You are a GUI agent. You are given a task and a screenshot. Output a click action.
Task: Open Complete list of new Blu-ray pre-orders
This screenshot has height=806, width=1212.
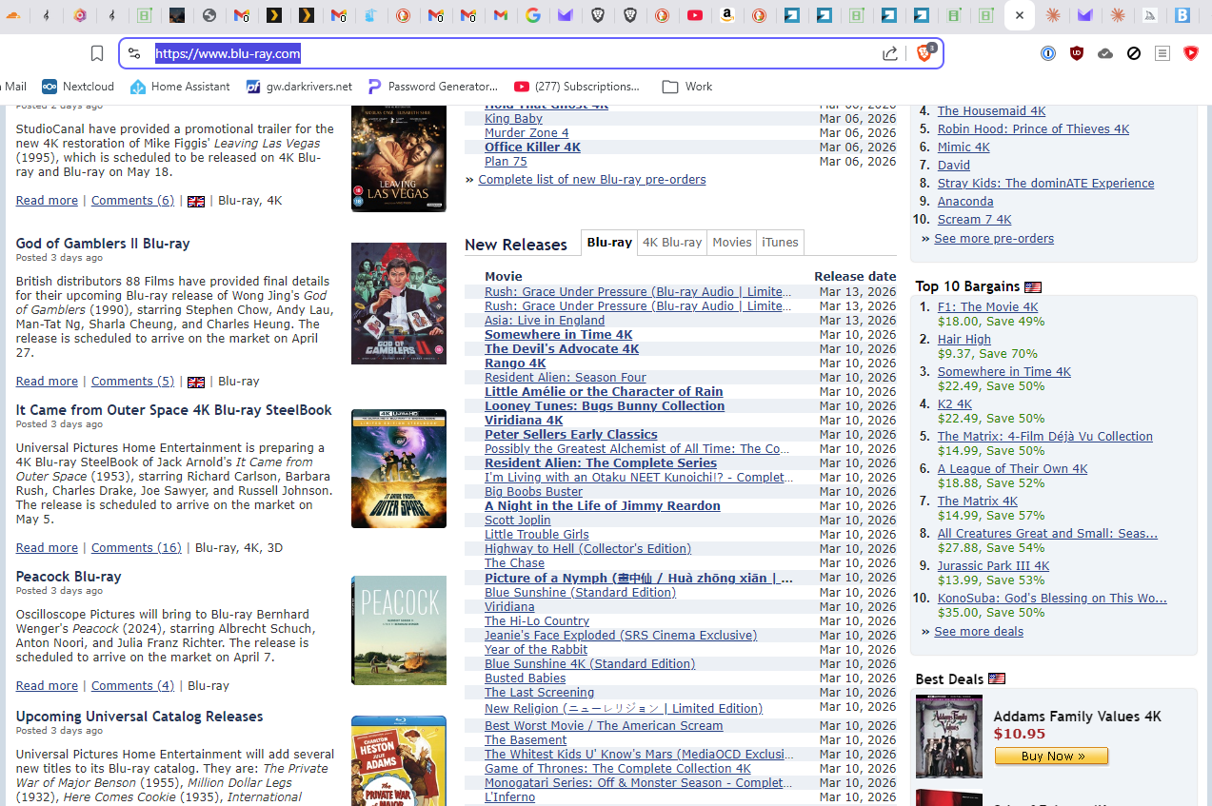[592, 180]
